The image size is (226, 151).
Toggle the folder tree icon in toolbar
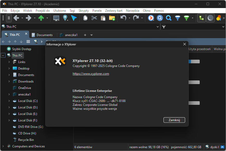(x=201, y=18)
